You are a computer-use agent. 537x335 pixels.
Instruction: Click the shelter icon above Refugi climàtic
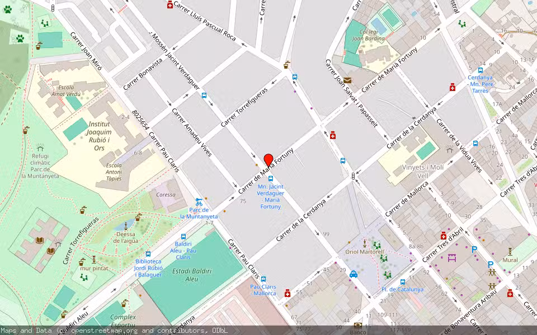pos(40,147)
